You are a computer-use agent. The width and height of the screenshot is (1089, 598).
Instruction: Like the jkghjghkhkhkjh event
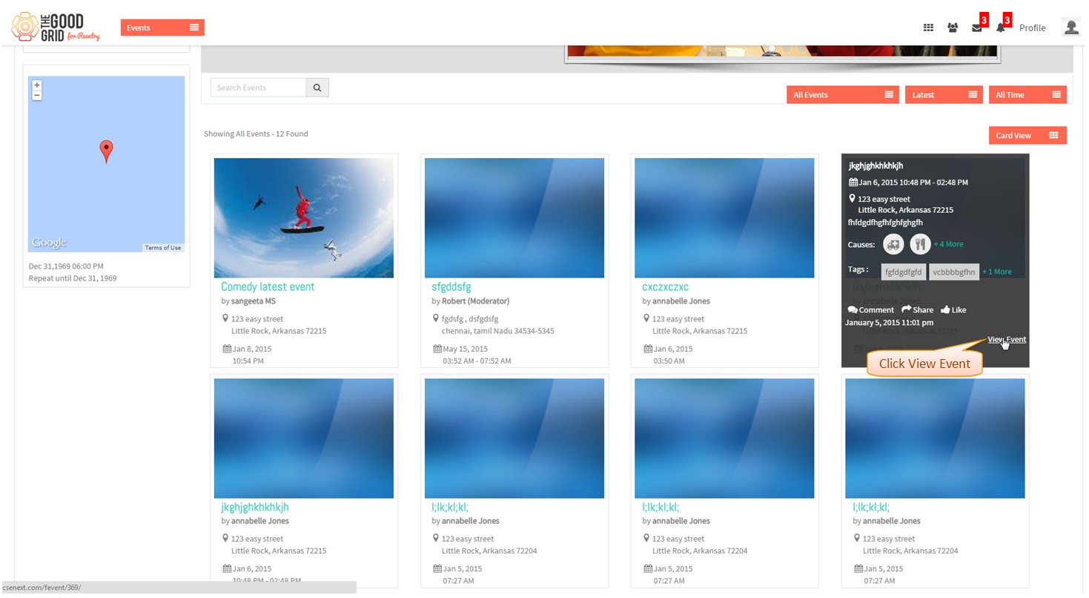(x=953, y=310)
